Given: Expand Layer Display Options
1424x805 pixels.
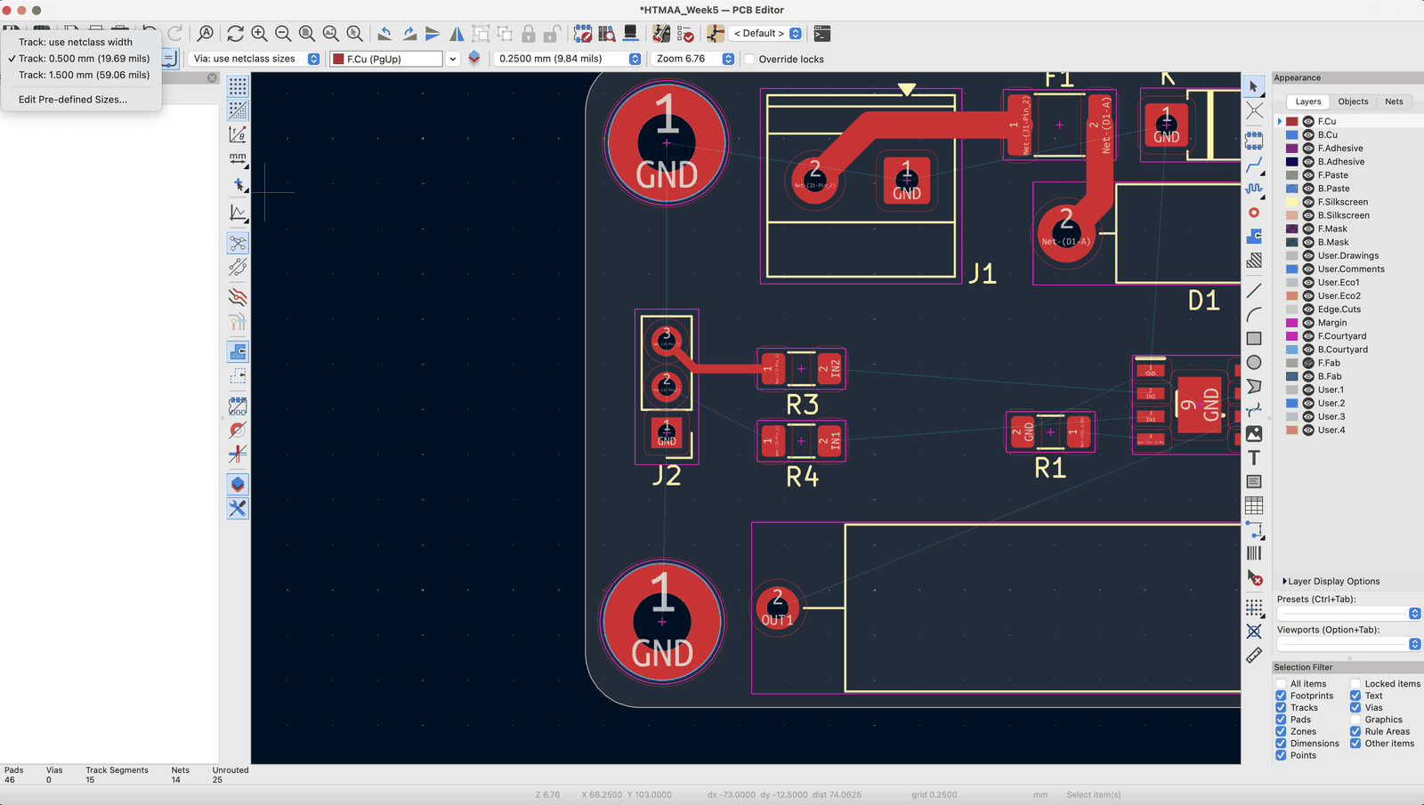Looking at the screenshot, I should pos(1331,582).
